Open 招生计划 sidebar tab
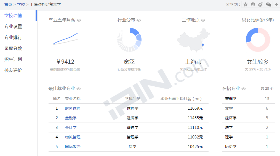 pyautogui.click(x=13, y=59)
